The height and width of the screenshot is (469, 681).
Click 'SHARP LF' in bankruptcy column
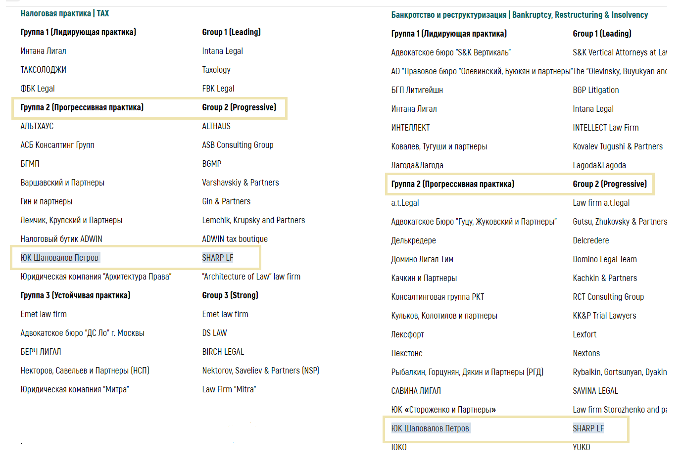[588, 428]
